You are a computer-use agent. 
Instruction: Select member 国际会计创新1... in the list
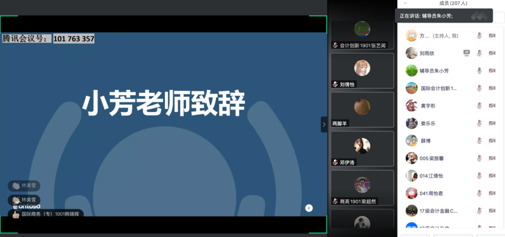click(438, 88)
